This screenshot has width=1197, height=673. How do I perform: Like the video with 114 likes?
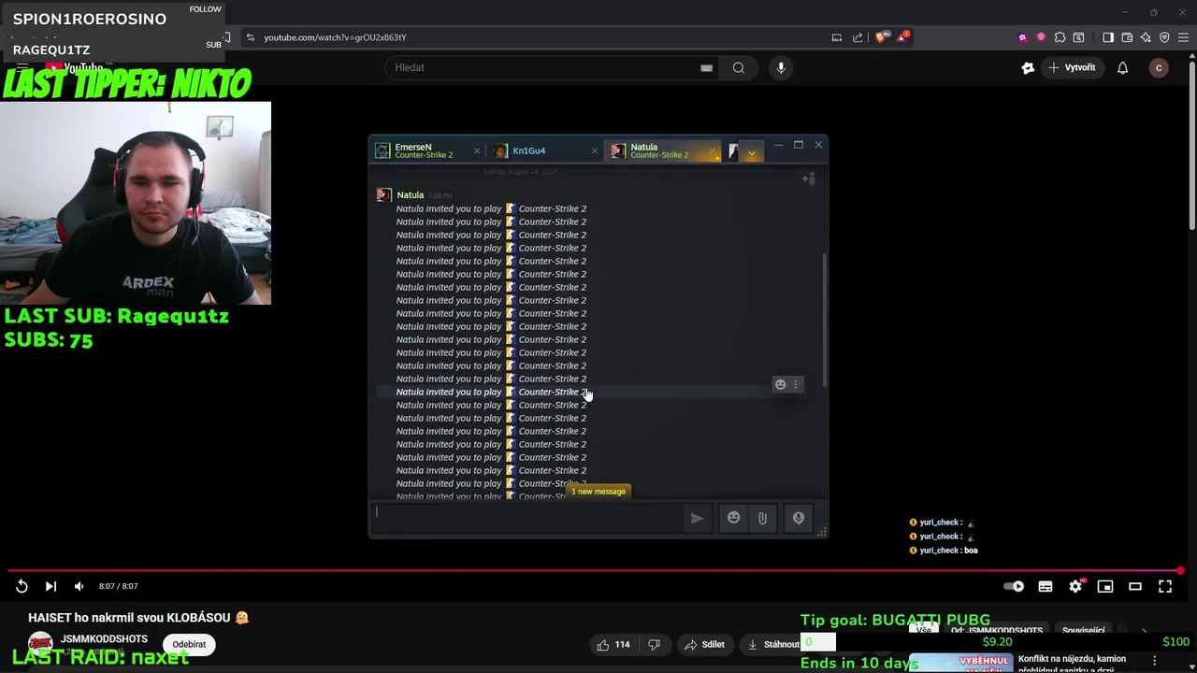pos(613,644)
